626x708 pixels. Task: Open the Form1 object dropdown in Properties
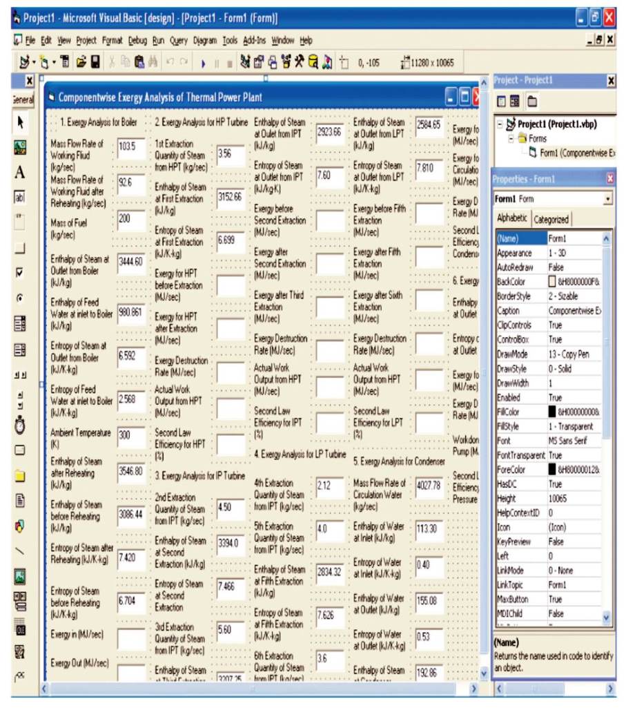click(608, 199)
